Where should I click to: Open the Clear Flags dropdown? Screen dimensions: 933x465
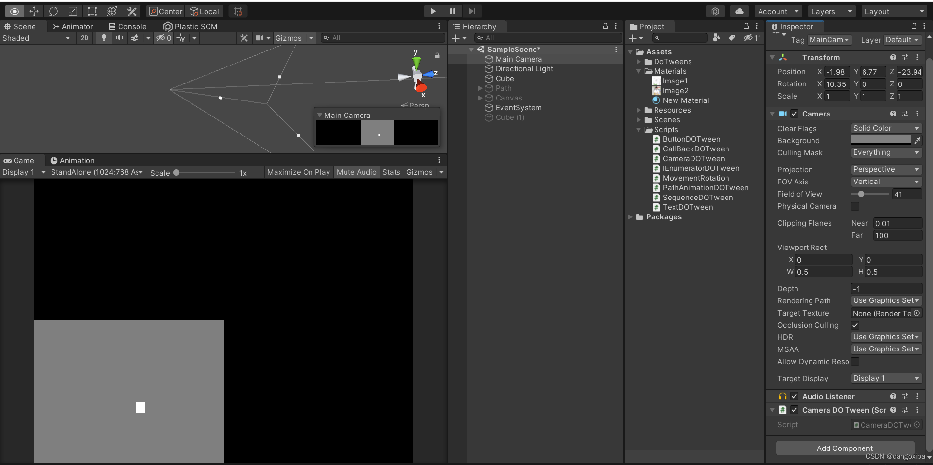(886, 128)
